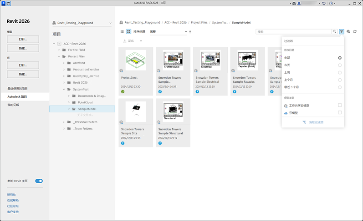Click cloud model icon left of refresh
This screenshot has width=363, height=221.
tap(348, 31)
